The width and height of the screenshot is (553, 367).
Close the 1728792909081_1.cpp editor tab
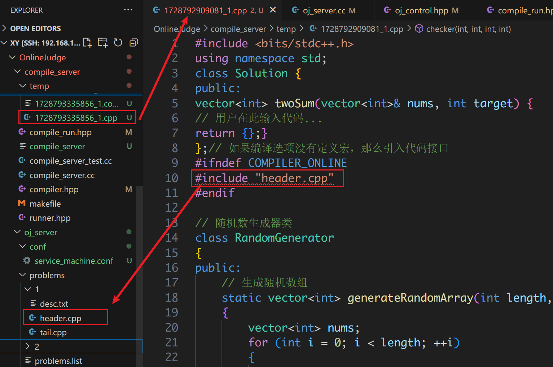point(273,10)
